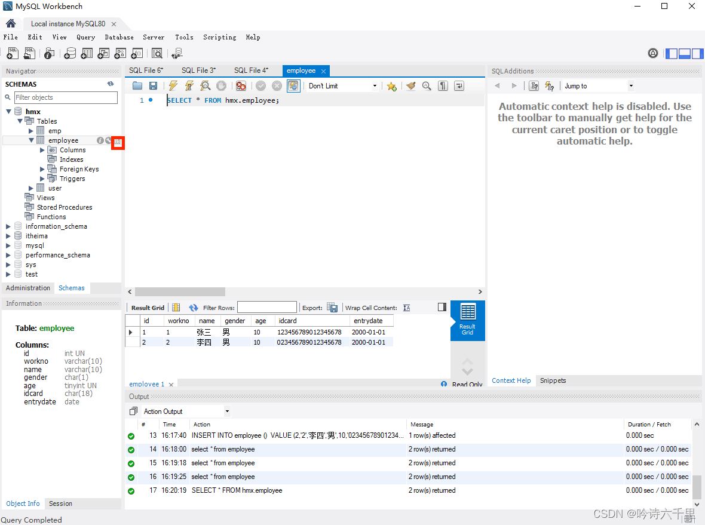705x525 pixels.
Task: Open the File menu
Action: 10,37
